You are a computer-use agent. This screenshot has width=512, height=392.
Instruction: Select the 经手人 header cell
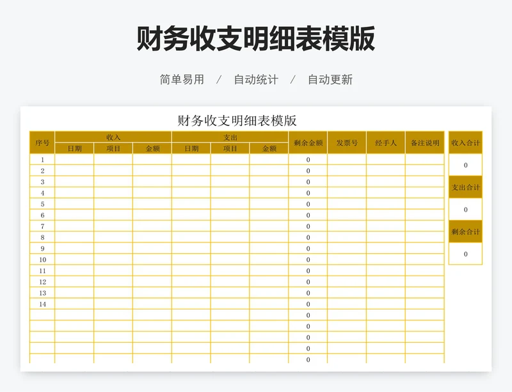[x=386, y=143]
